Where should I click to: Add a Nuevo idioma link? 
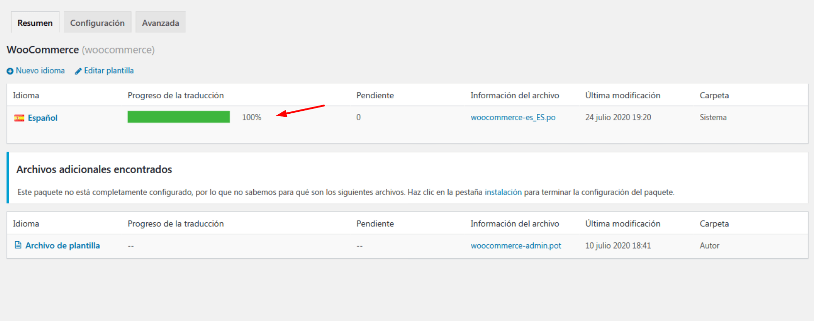(x=40, y=71)
